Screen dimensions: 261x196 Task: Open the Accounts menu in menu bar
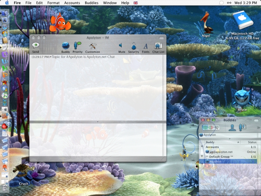72,3
